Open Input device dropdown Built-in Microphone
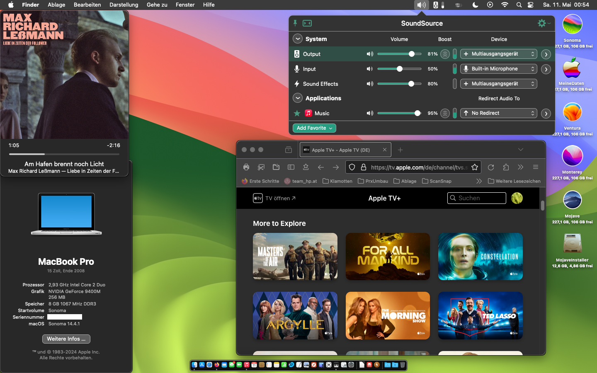The width and height of the screenshot is (597, 373). click(x=499, y=69)
